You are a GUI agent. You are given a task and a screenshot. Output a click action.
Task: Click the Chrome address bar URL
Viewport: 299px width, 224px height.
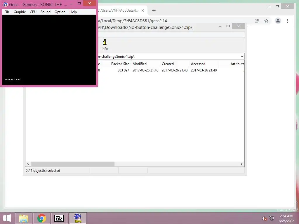(132, 21)
